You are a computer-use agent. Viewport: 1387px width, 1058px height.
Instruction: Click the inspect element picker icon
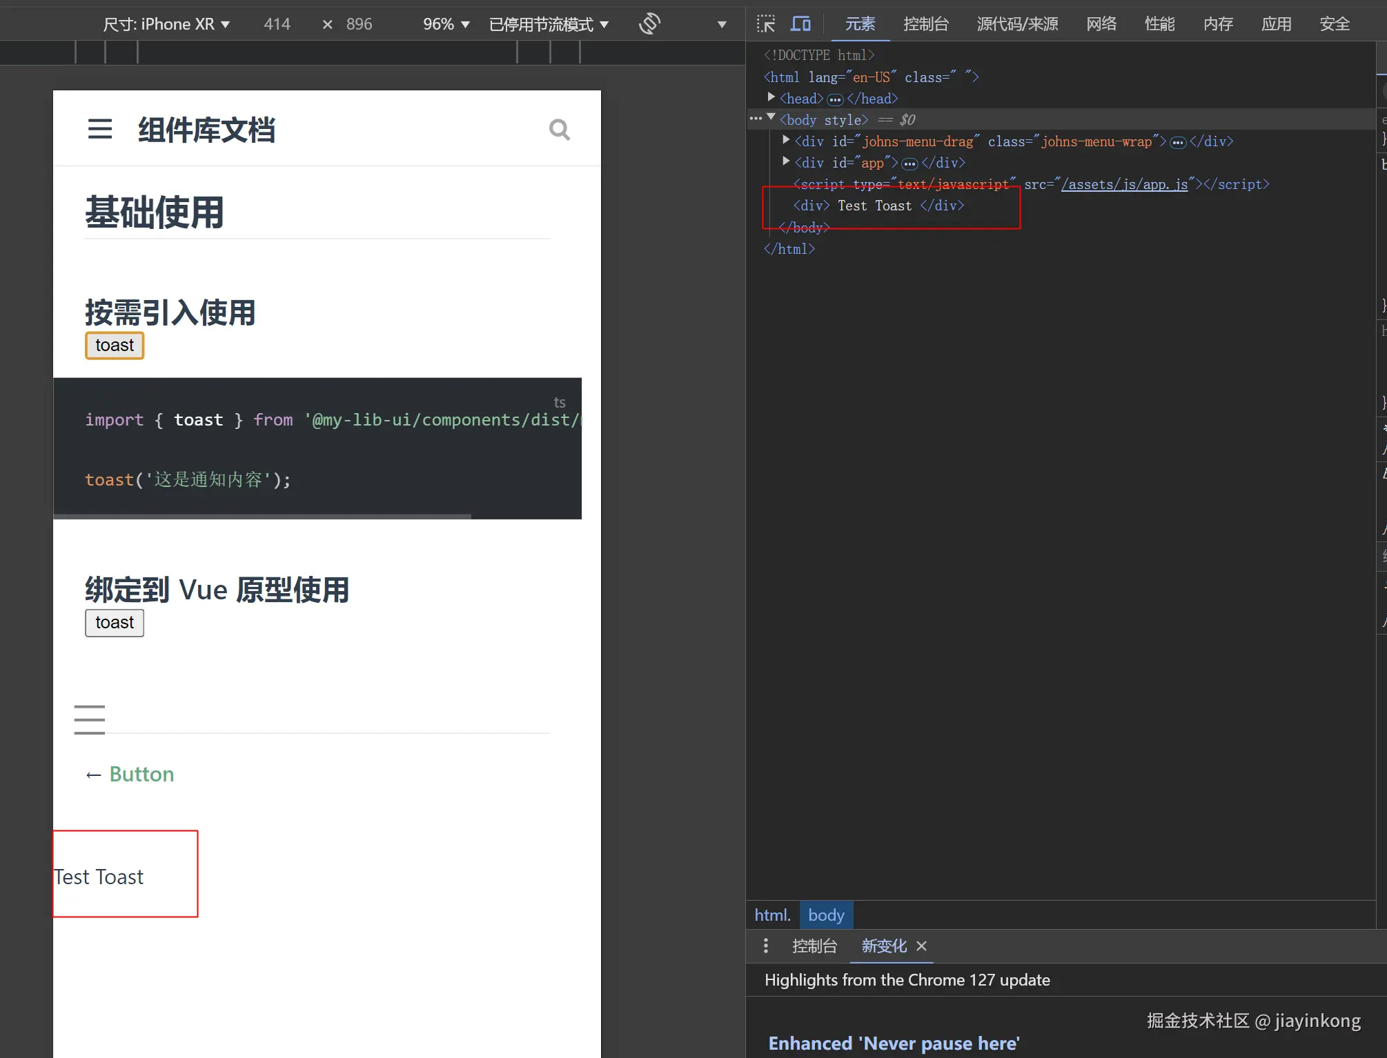tap(765, 24)
